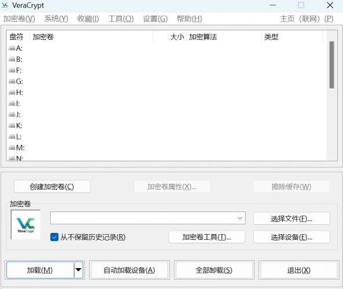343x289 pixels.
Task: Select drive M: icon in list
Action: click(x=12, y=148)
